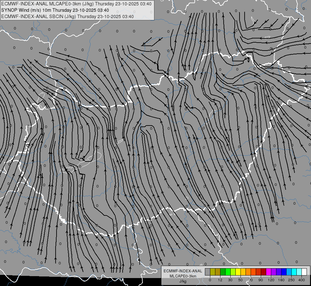Pick the bright green legend swatch
The image size is (311, 286).
tap(228, 272)
